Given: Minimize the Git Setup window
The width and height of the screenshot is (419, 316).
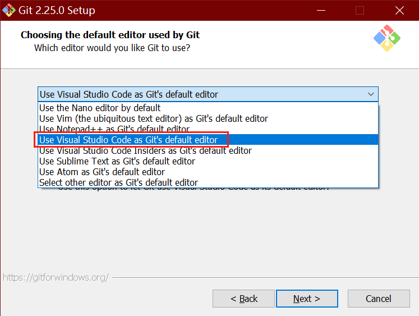Looking at the screenshot, I should [321, 11].
